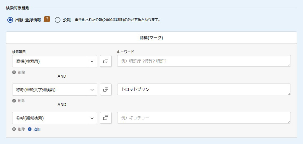Click resize handle of the トロットプリン text field
Viewport: 303px width, 144px height.
pos(289,94)
